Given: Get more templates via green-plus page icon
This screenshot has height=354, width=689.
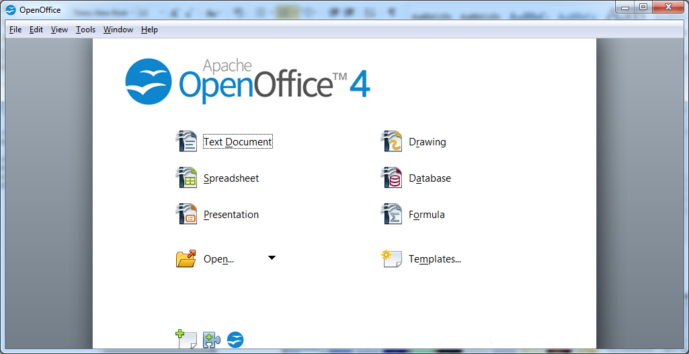Looking at the screenshot, I should [x=186, y=339].
